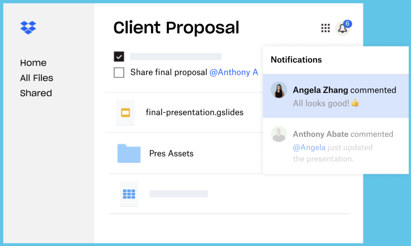
Task: Open the notifications bell icon
Action: point(342,28)
